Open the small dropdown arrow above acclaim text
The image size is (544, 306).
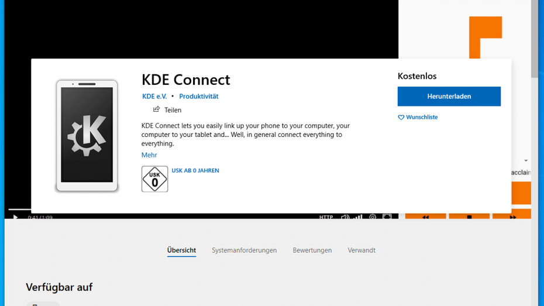tap(526, 161)
